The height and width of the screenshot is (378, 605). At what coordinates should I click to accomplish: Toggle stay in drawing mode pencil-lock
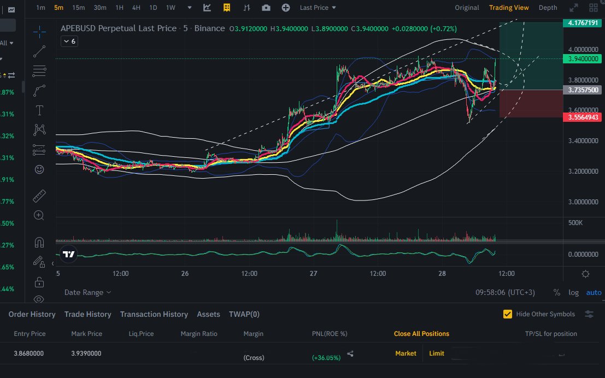(x=39, y=262)
